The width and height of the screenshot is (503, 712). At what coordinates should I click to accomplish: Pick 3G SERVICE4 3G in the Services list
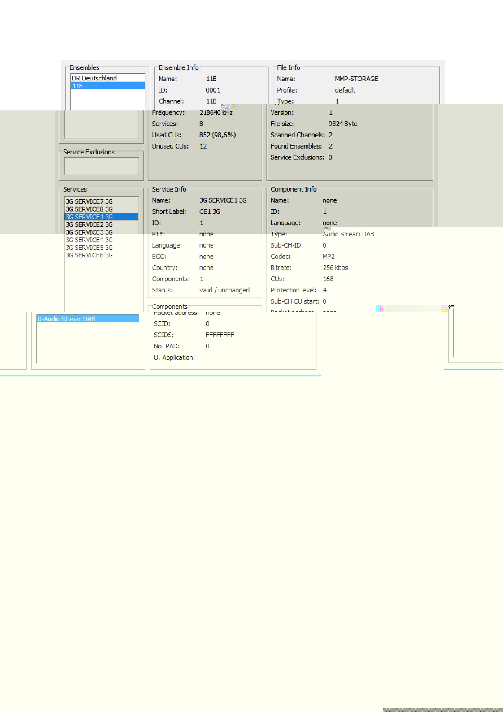click(89, 240)
